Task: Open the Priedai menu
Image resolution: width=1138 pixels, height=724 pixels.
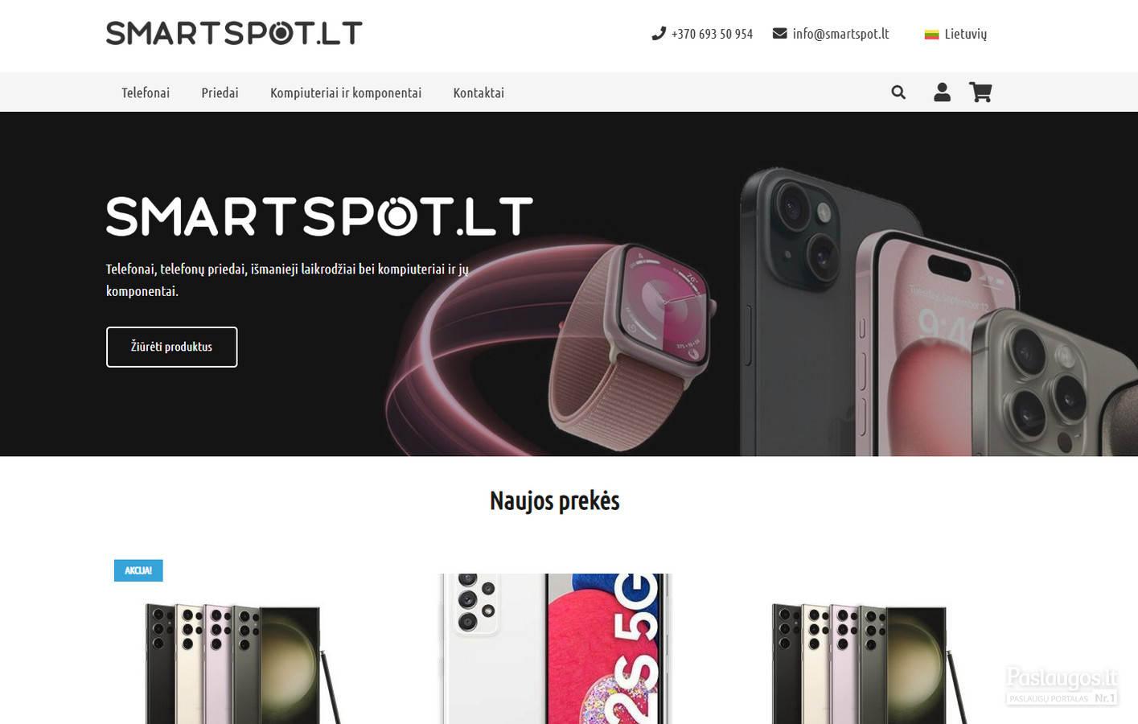Action: 220,93
